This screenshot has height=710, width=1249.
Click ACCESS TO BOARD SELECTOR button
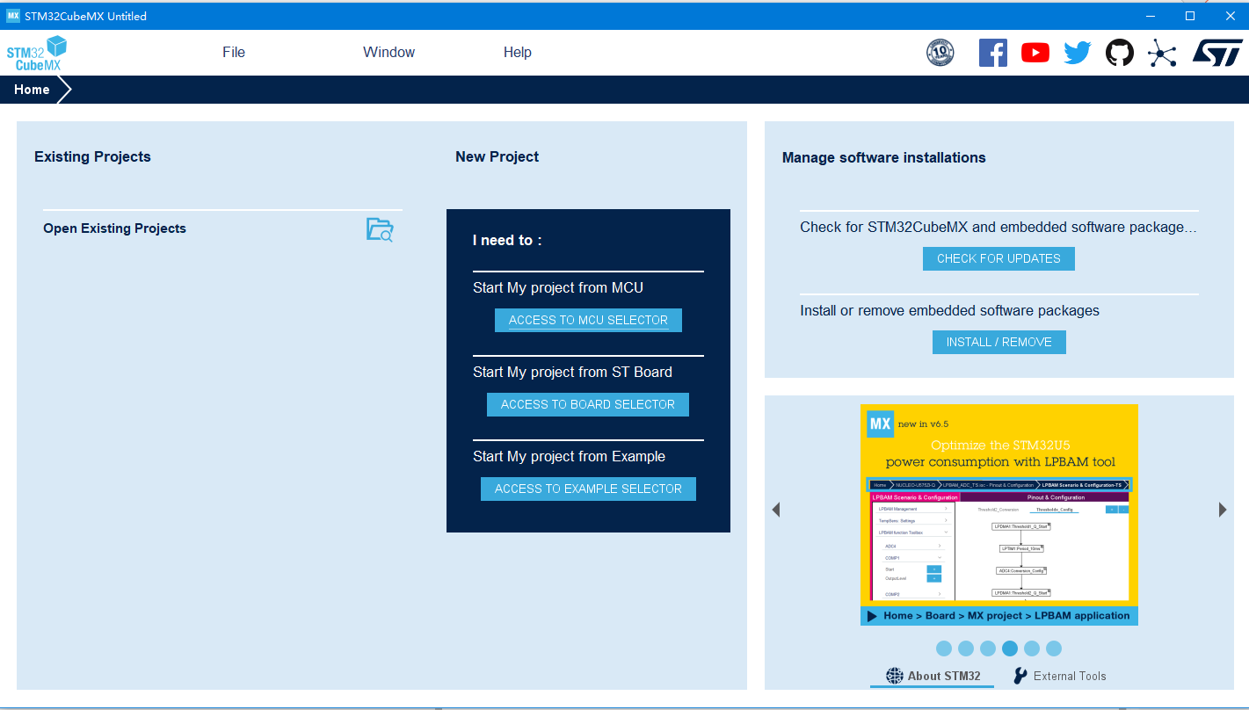point(588,404)
